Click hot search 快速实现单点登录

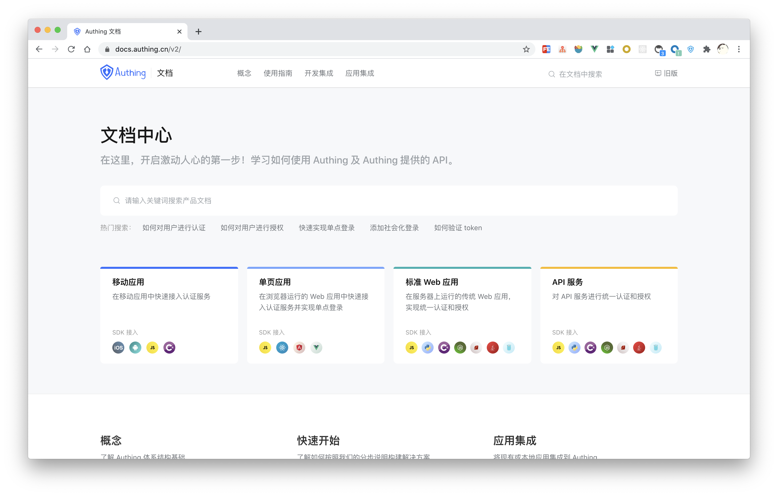(327, 228)
